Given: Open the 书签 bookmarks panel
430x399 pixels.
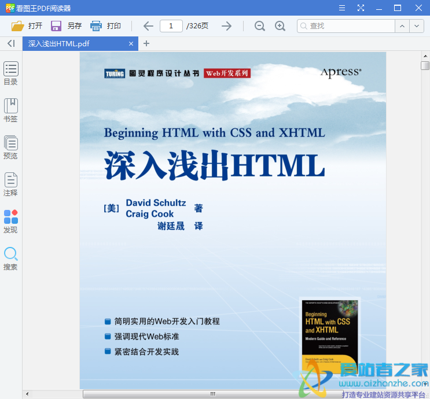Looking at the screenshot, I should coord(10,110).
